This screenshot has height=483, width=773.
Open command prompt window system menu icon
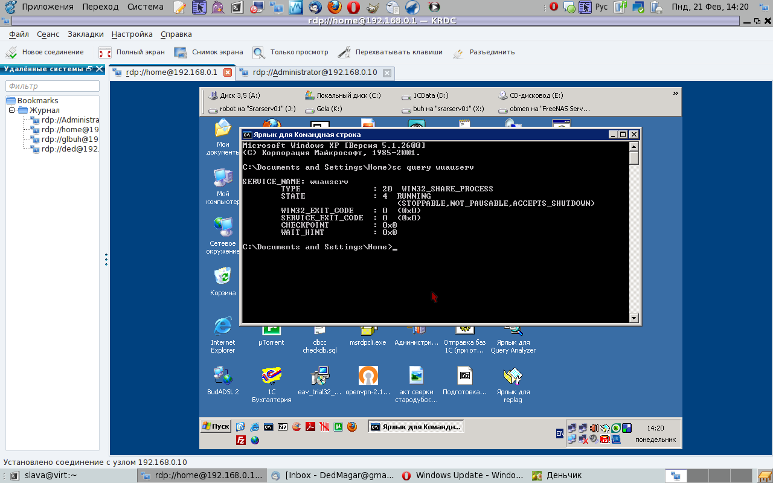click(x=247, y=135)
